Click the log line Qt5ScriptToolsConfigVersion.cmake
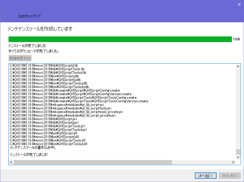Image resolution: width=244 pixels, height=182 pixels. (x=79, y=101)
